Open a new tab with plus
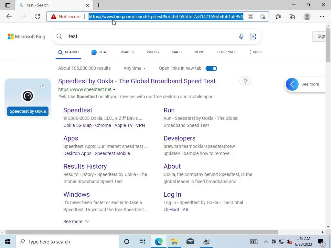 (x=98, y=5)
